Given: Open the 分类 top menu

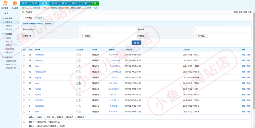Looking at the screenshot, I should [x=55, y=3].
